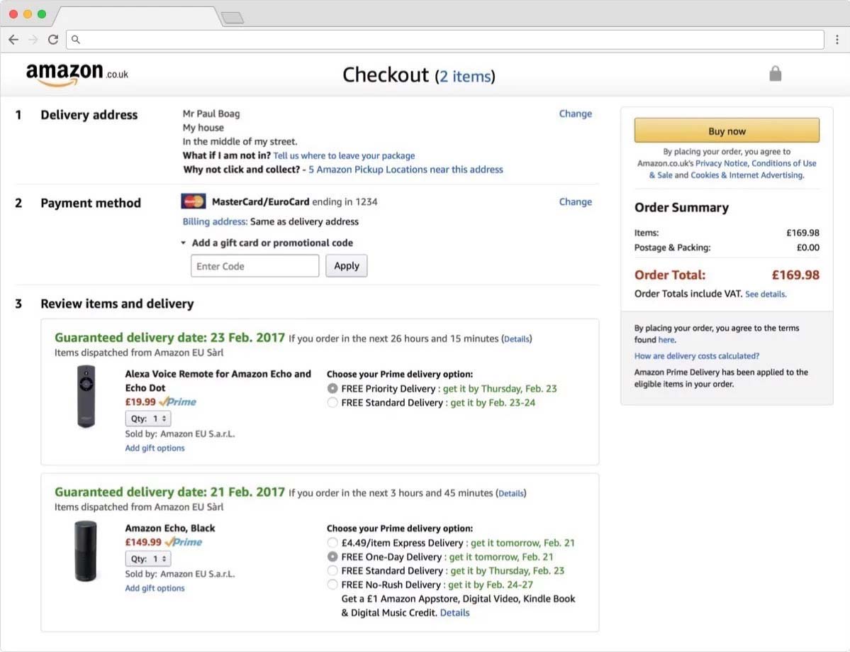Click the MasterCard card logo
Image resolution: width=850 pixels, height=652 pixels.
click(x=194, y=201)
